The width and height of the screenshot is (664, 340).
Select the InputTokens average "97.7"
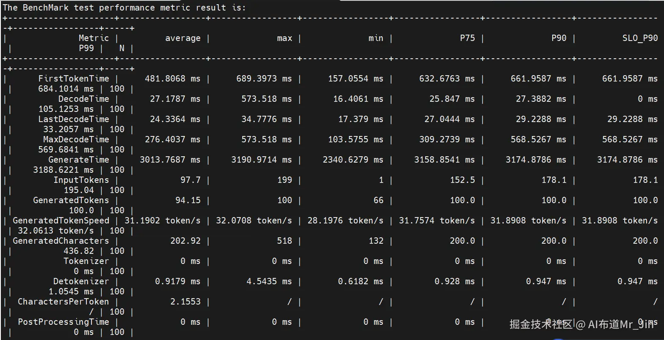pos(190,180)
